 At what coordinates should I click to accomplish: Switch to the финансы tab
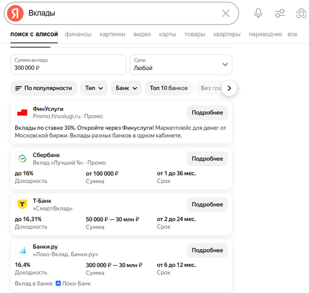tap(78, 34)
